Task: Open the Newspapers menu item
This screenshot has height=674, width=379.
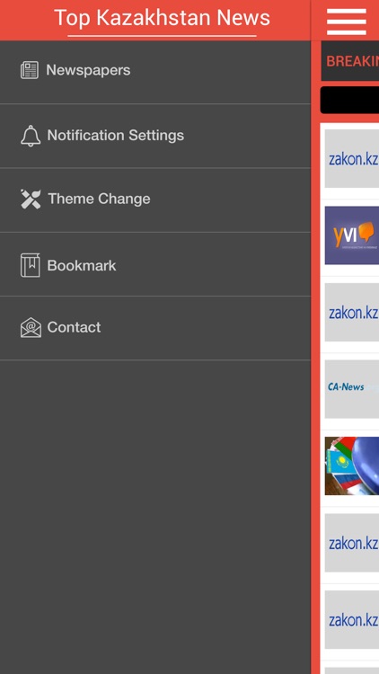Action: [155, 72]
